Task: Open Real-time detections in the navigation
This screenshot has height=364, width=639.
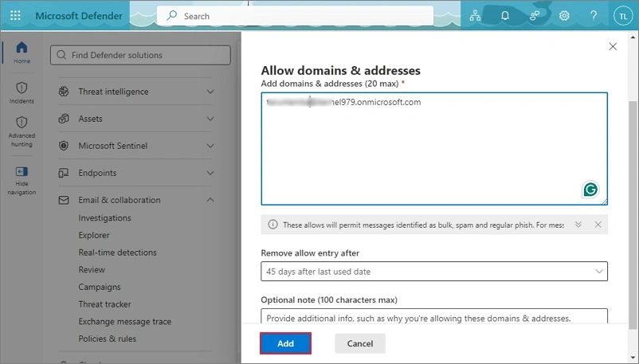Action: pos(117,252)
